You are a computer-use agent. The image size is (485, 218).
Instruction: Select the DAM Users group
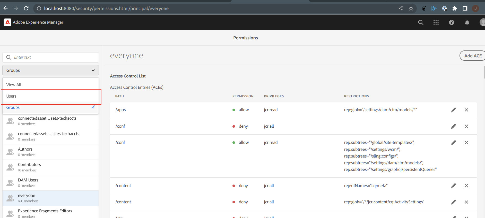click(x=51, y=183)
